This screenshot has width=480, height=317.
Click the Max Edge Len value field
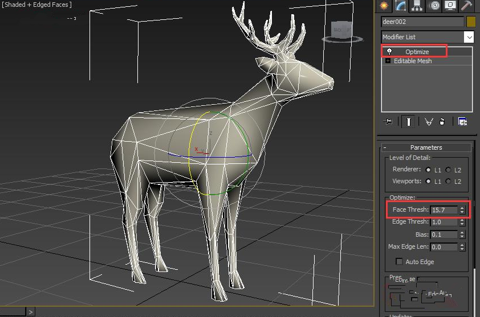point(444,247)
